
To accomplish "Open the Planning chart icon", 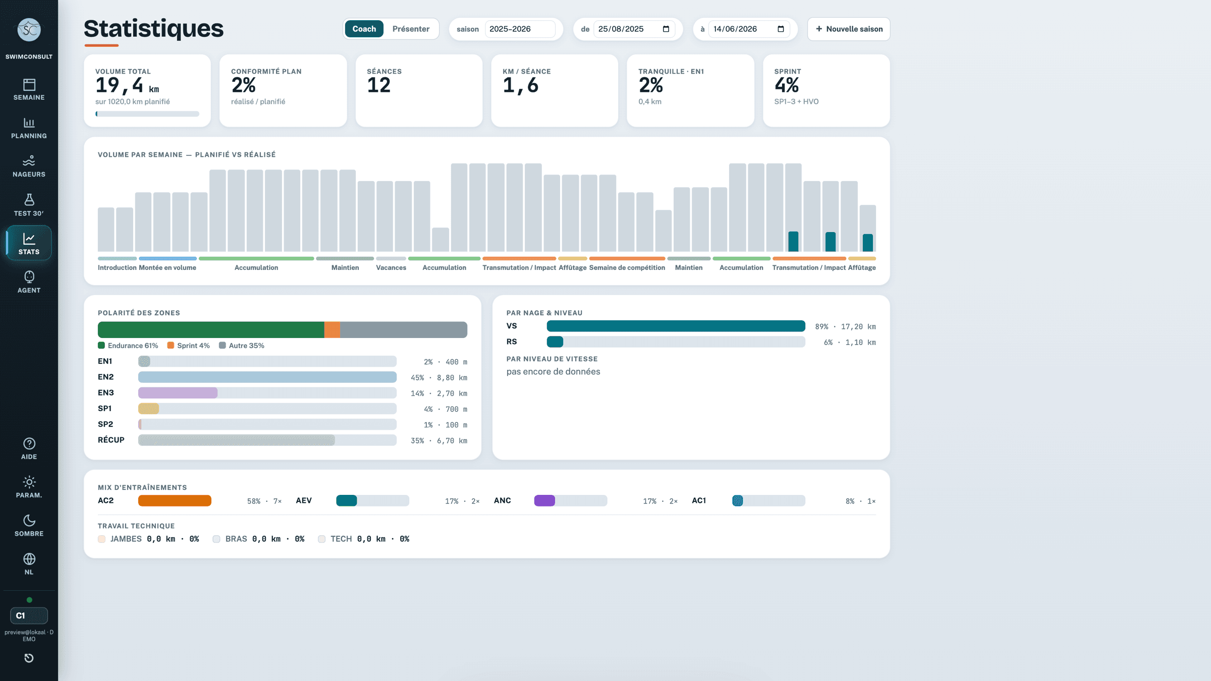I will [x=29, y=123].
